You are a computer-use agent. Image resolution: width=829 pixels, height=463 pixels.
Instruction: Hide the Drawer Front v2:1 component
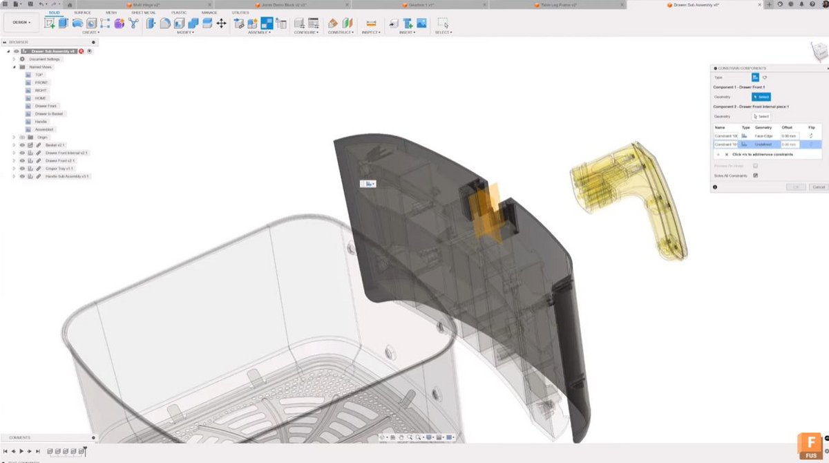(21, 160)
